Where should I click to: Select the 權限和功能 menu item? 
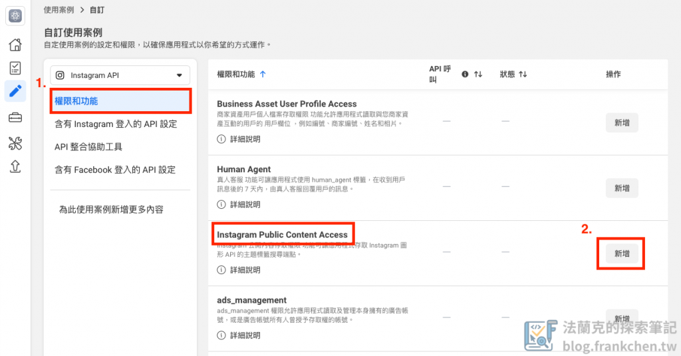coord(120,101)
